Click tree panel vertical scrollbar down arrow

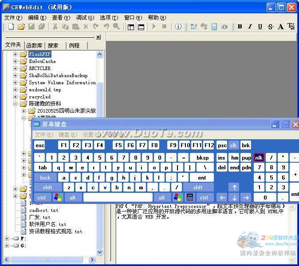[99, 252]
